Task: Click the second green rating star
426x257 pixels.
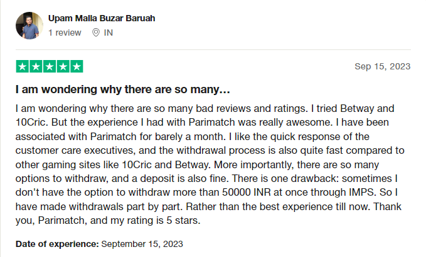Action: [x=36, y=66]
